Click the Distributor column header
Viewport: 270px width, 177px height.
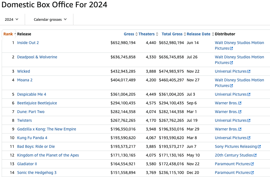[225, 34]
